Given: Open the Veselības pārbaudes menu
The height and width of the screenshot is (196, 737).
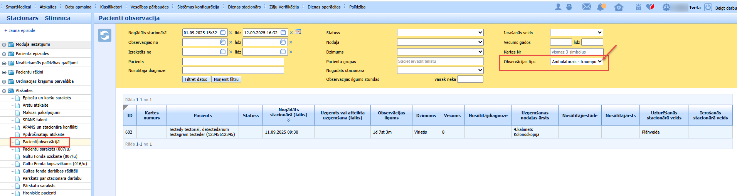Looking at the screenshot, I should pos(149,7).
